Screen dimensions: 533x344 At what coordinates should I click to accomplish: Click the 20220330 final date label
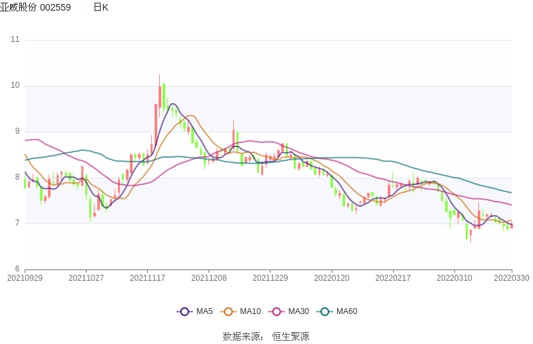[512, 278]
